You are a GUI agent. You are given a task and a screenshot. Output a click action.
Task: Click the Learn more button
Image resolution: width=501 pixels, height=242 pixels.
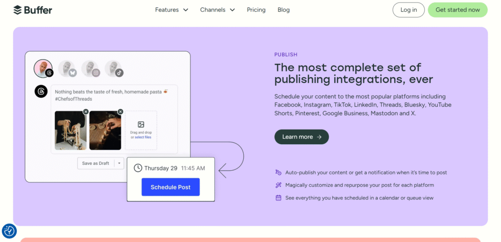click(x=301, y=136)
